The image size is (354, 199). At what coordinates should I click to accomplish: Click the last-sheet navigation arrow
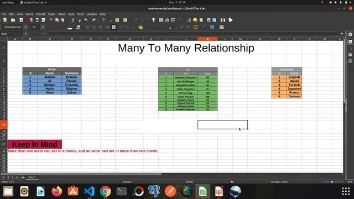coord(17,177)
